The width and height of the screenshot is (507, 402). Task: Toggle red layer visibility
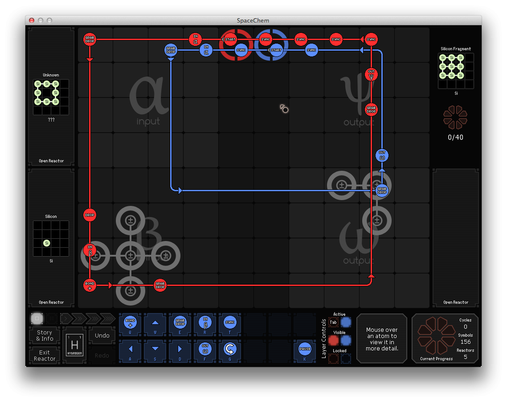(x=333, y=340)
